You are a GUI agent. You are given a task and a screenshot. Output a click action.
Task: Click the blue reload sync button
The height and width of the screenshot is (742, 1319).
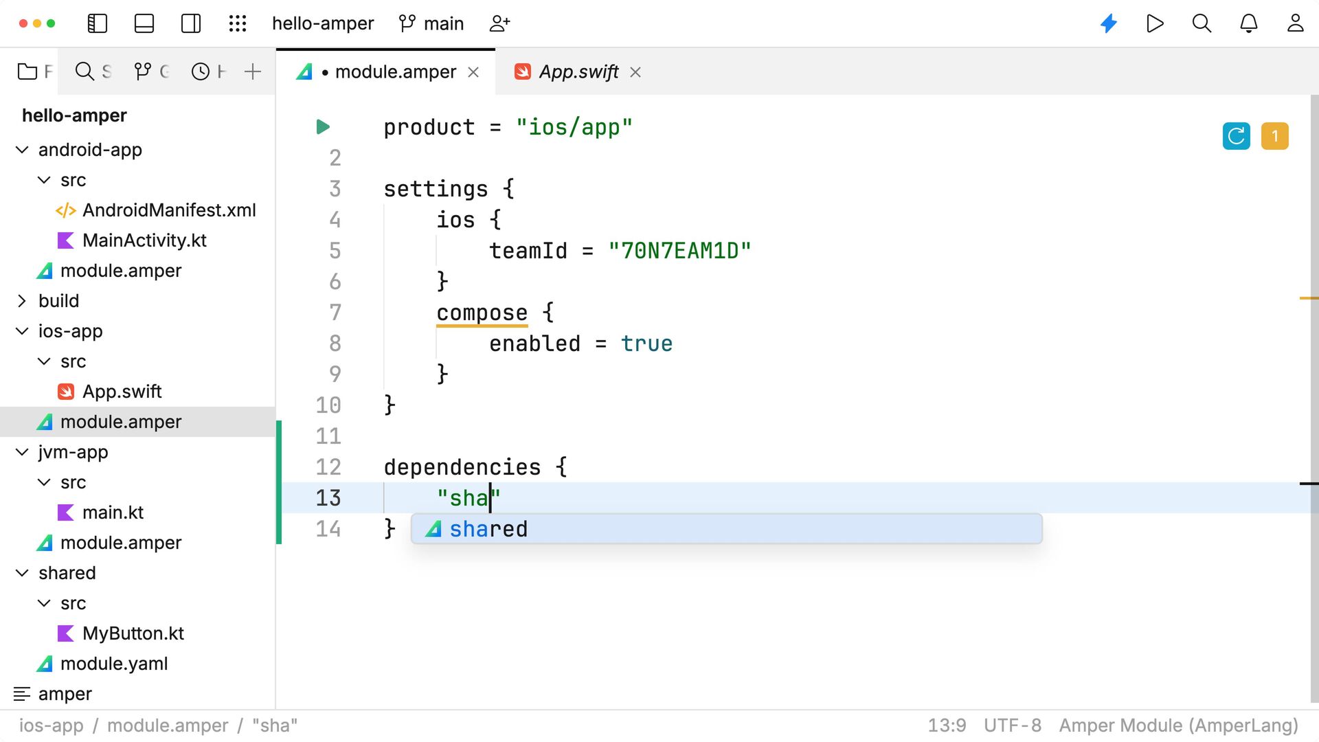[x=1237, y=136]
